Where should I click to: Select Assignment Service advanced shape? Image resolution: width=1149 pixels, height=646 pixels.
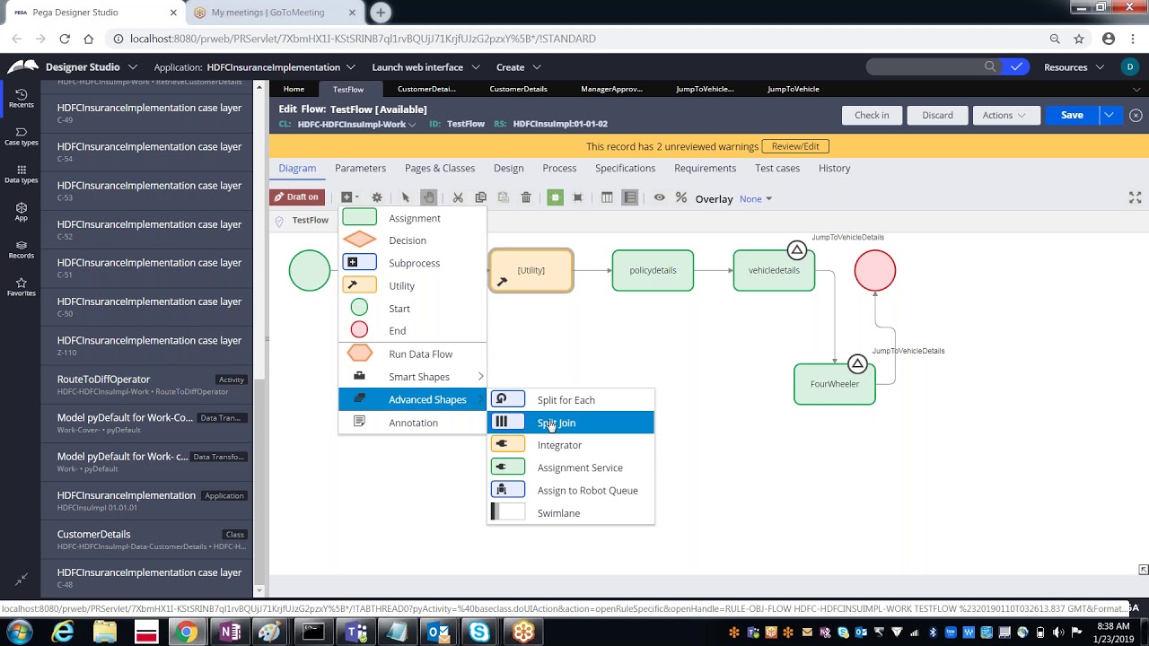tap(571, 467)
